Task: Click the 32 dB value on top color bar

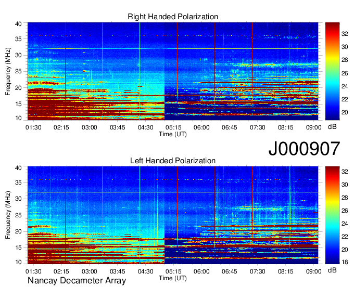Action: [x=345, y=34]
